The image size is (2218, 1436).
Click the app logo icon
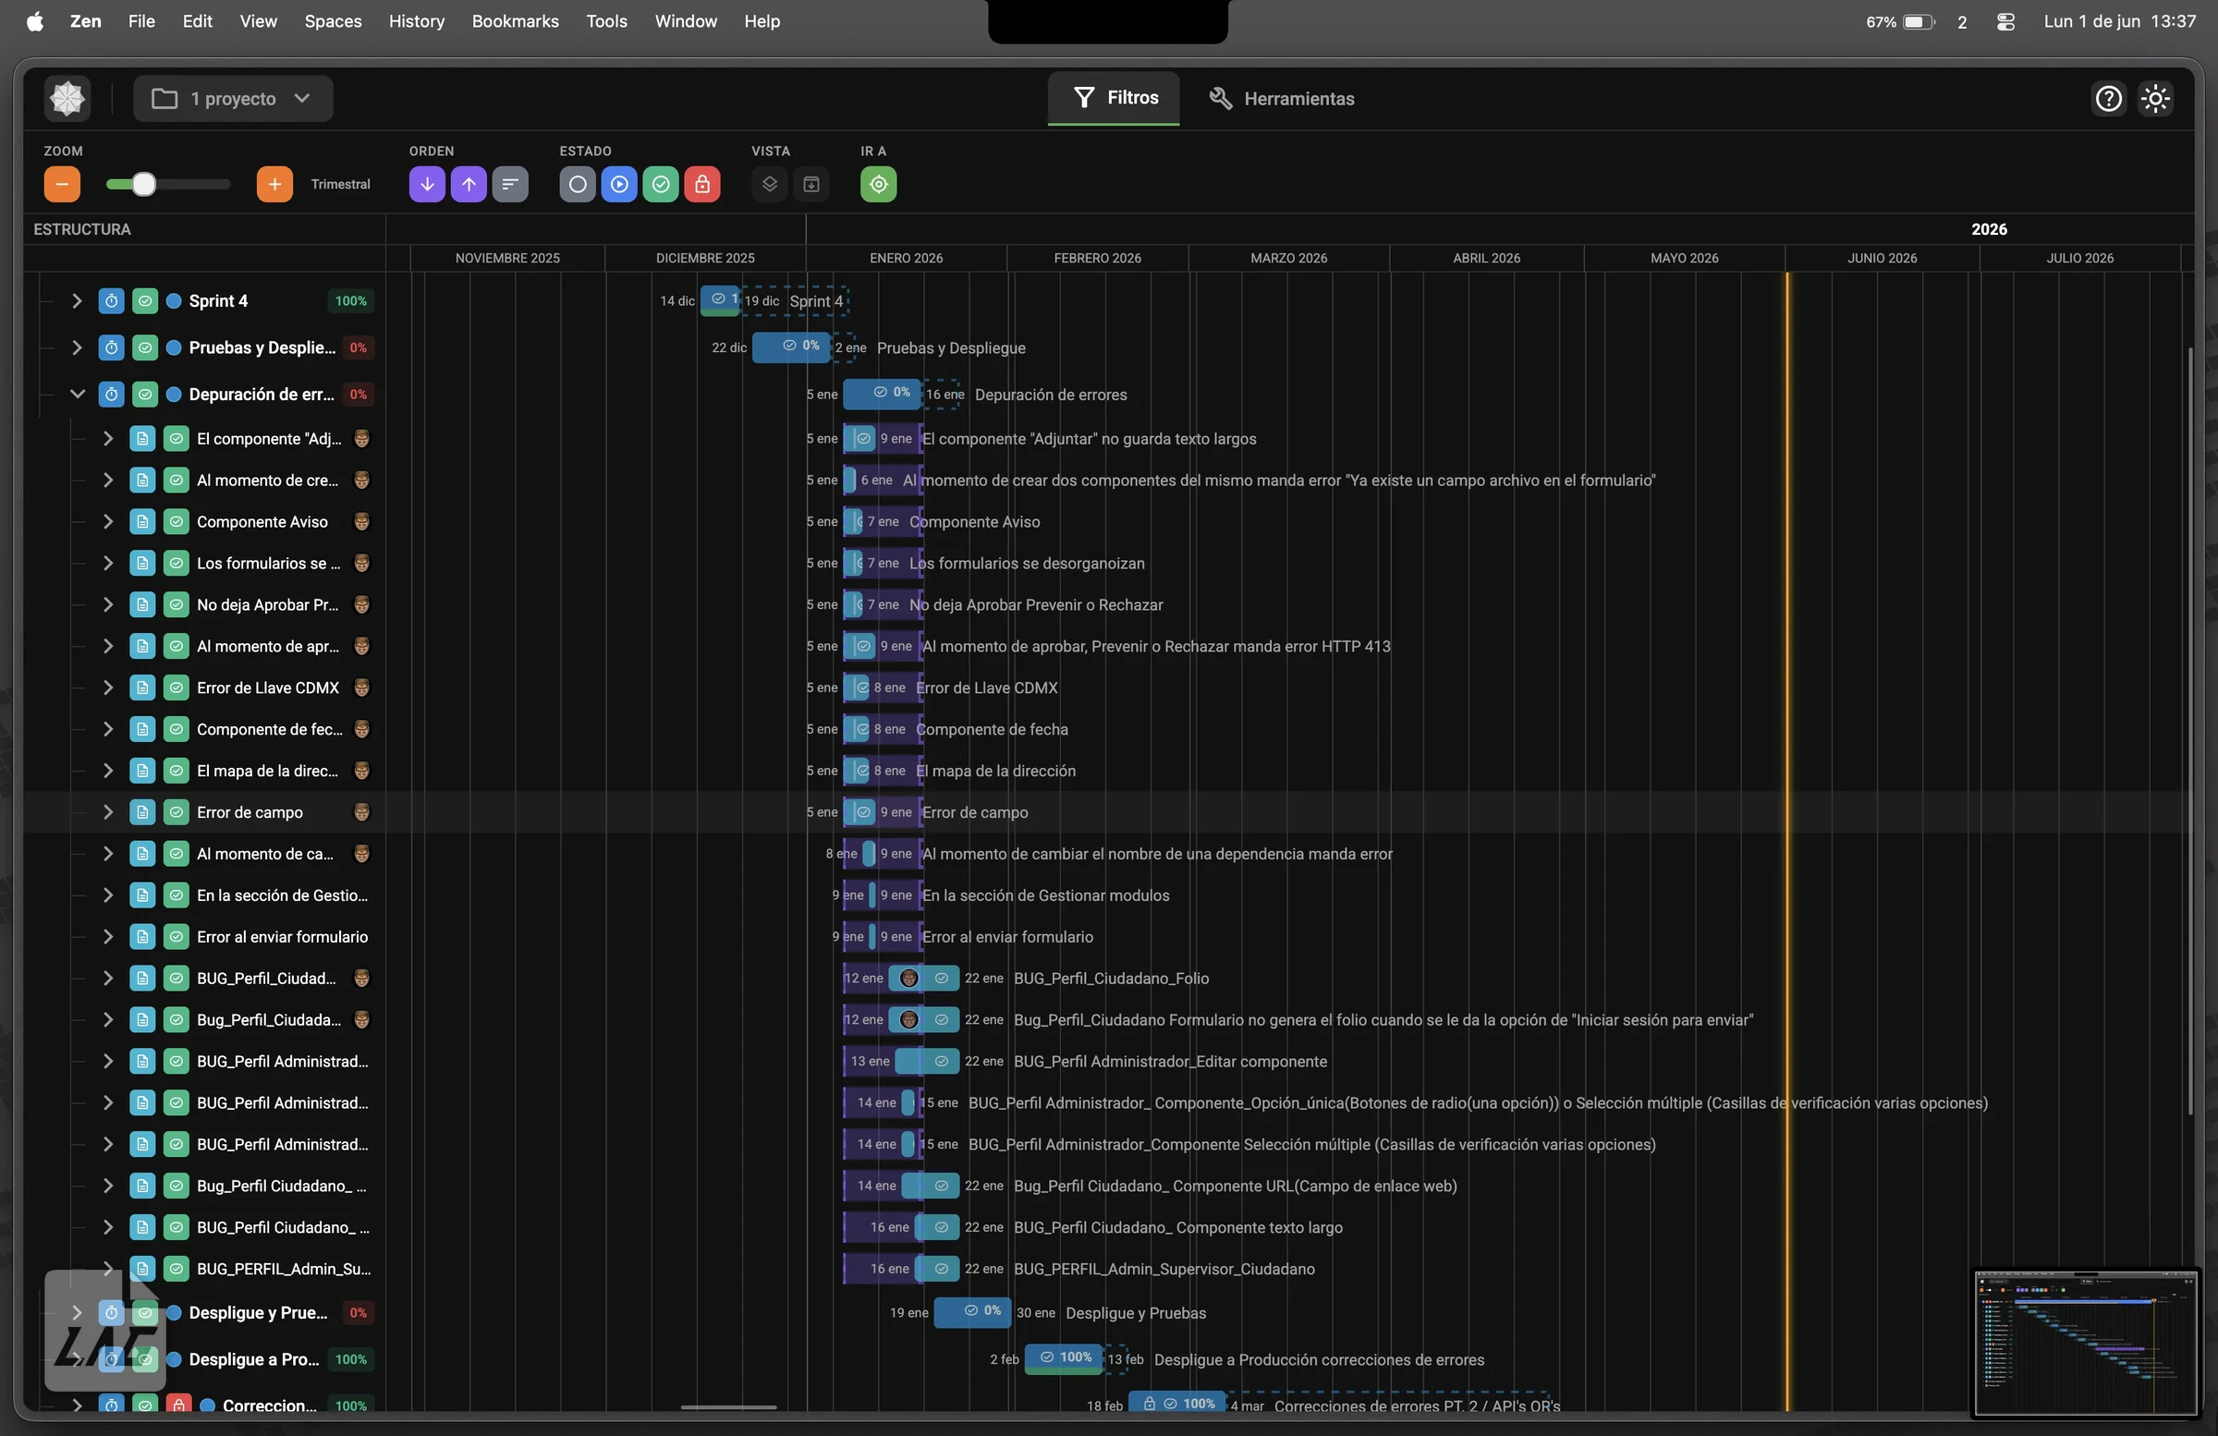(67, 99)
